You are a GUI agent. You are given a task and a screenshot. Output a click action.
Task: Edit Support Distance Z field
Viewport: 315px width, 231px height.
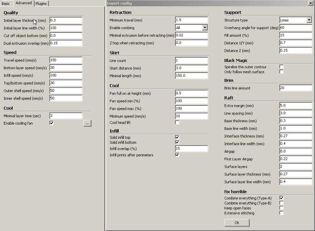coord(296,50)
